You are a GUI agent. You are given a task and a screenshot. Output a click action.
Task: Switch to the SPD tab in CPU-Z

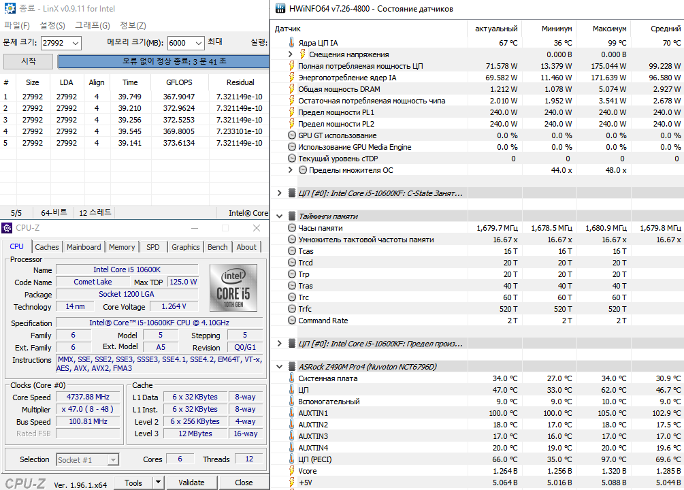(x=152, y=247)
